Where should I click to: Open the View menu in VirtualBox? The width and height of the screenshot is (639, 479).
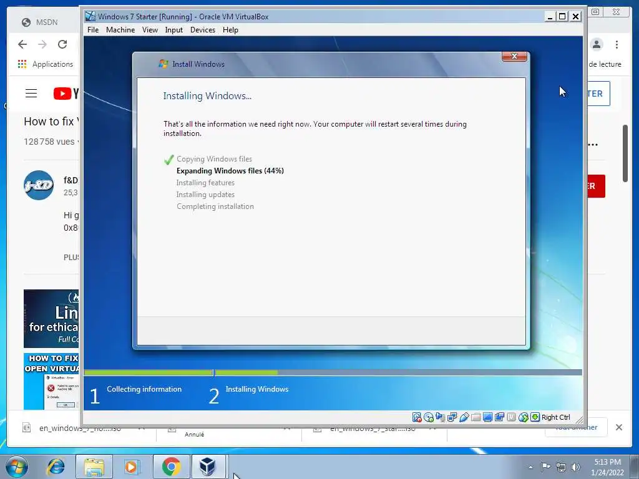click(x=150, y=30)
